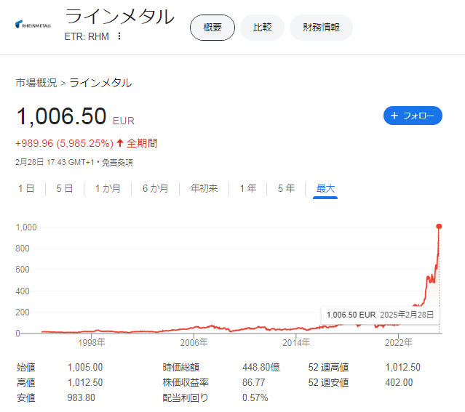Click the 1,006.50 current price
The image size is (465, 412).
61,116
